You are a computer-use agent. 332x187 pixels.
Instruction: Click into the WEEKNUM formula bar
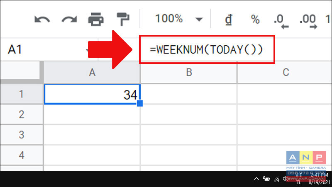click(207, 49)
